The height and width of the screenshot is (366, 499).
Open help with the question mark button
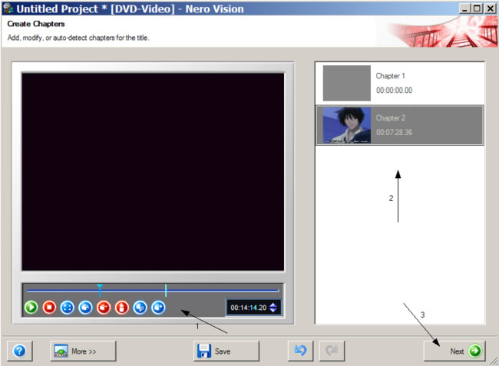20,351
